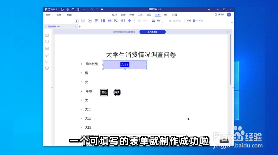Open the comments side panel
The image size is (278, 155).
pos(47,49)
